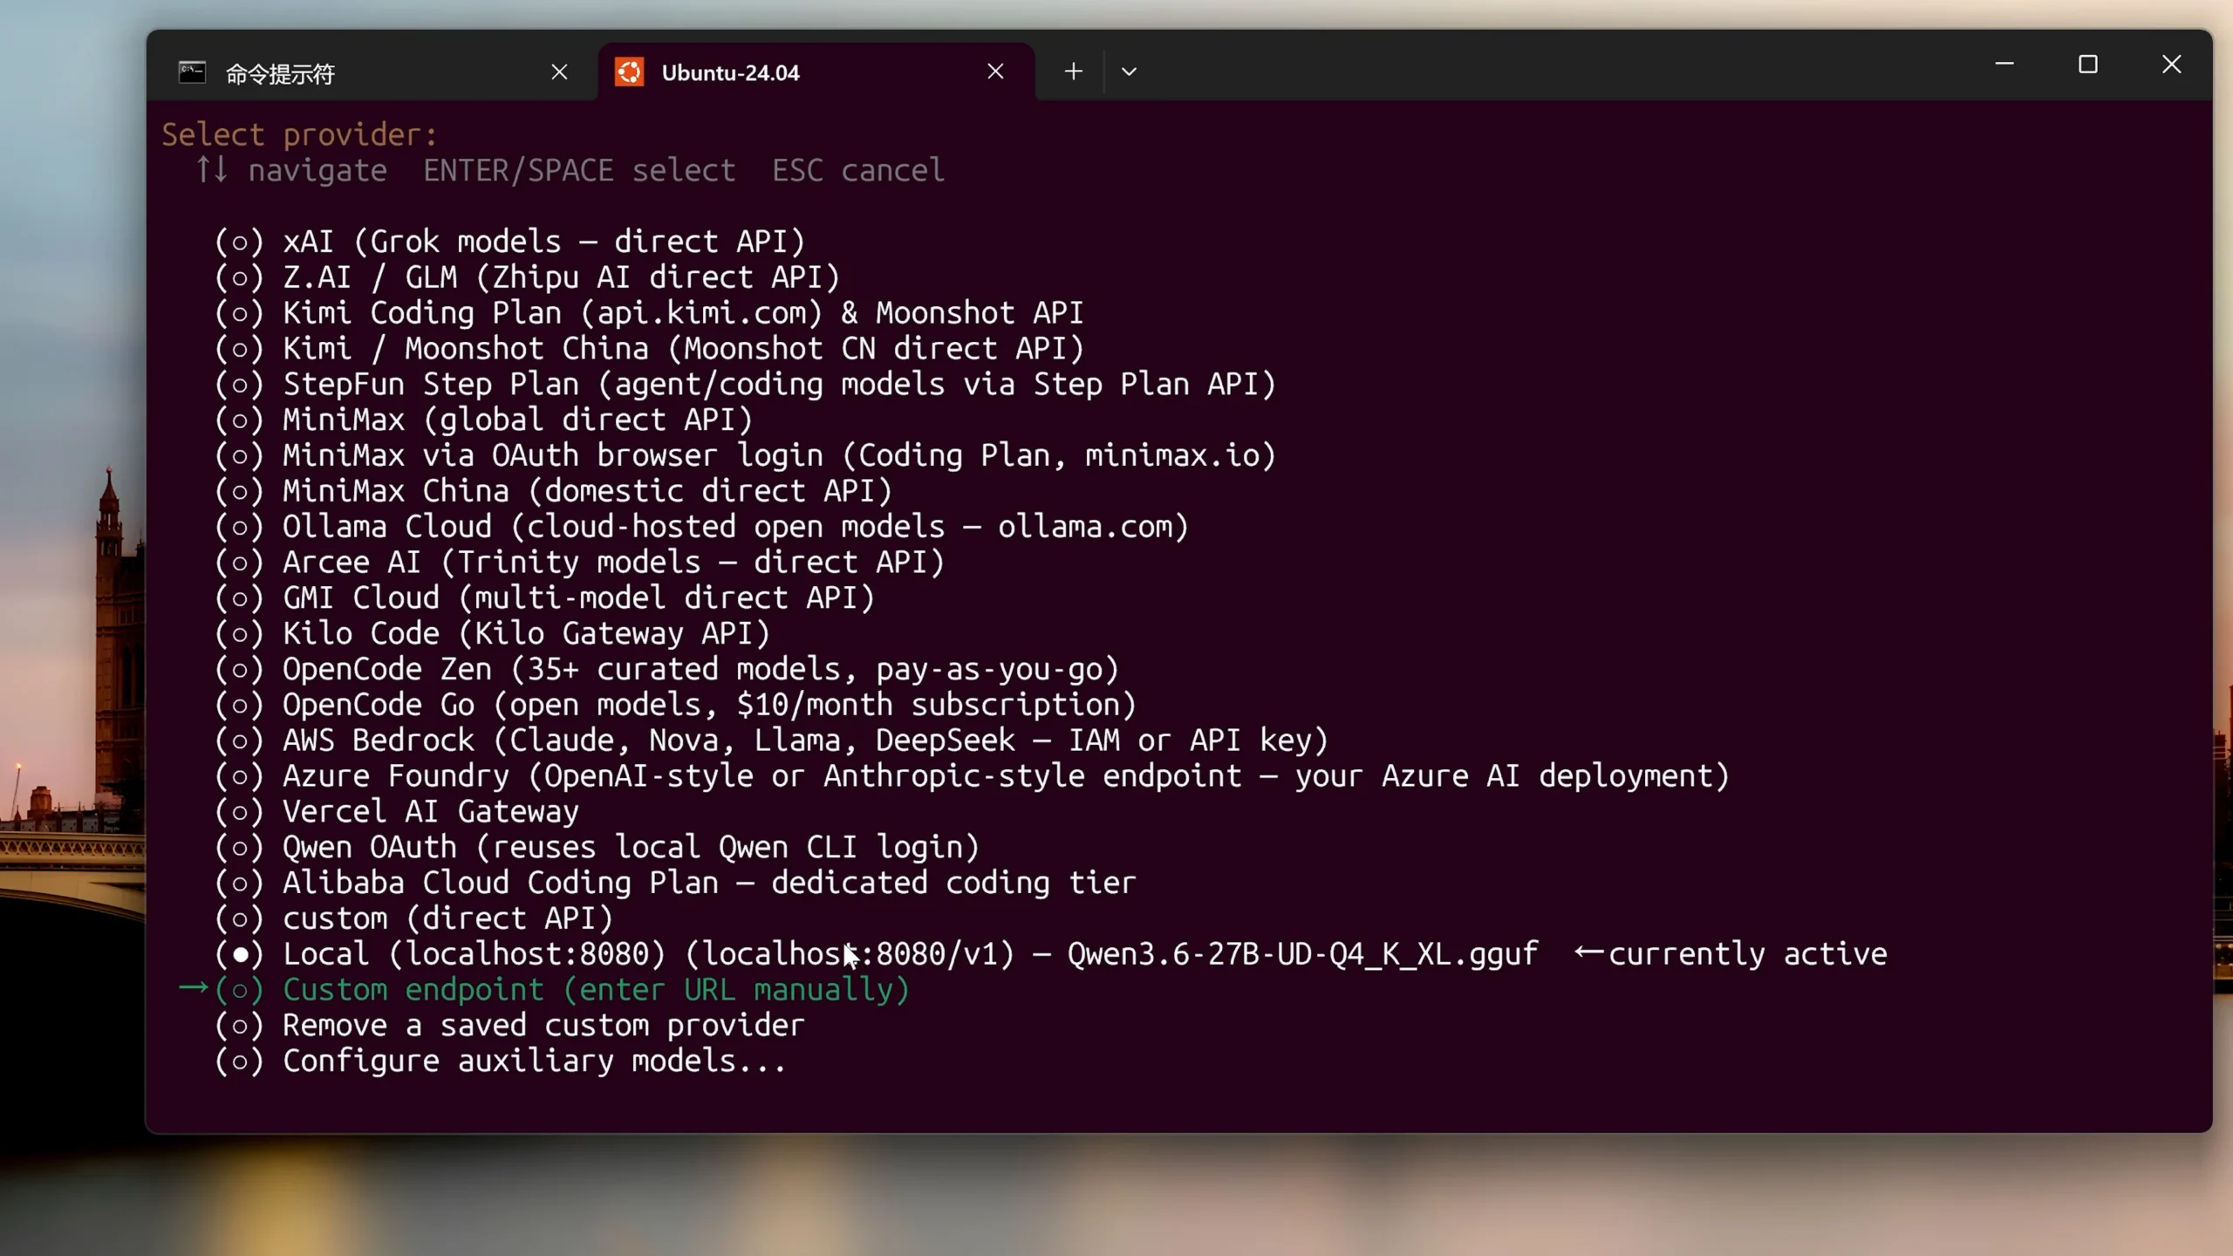Click the 'ENTER/SPACE select' hint text
2233x1256 pixels.
[579, 170]
